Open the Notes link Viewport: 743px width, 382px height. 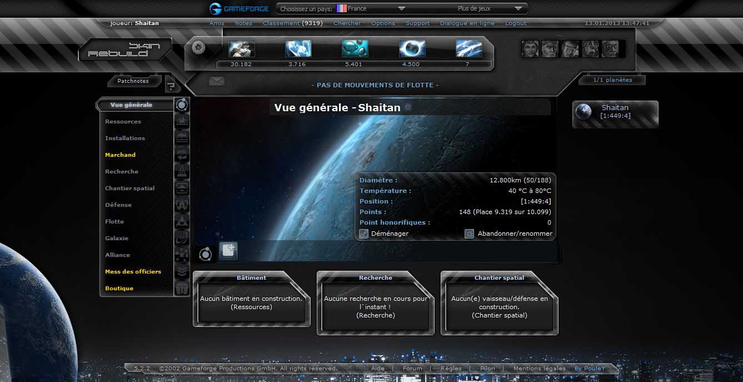[x=243, y=23]
